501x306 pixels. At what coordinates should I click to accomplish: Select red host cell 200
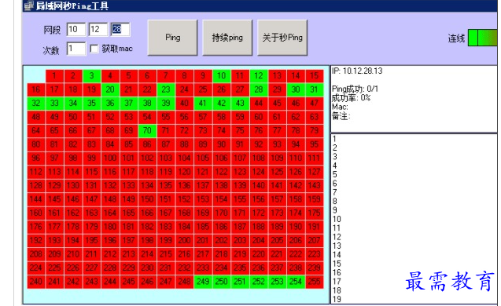(x=184, y=240)
